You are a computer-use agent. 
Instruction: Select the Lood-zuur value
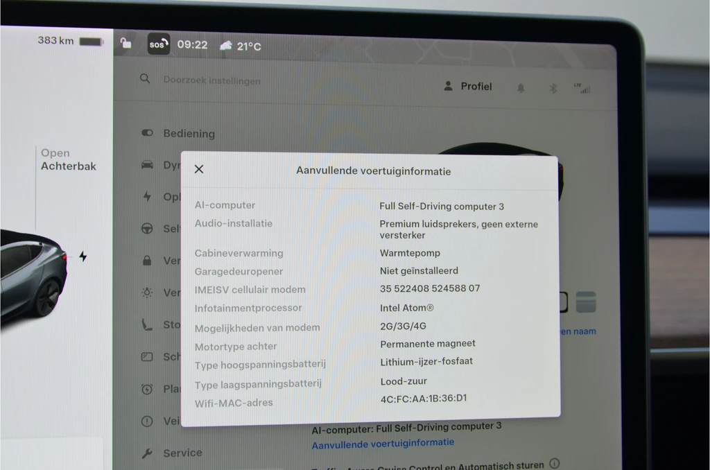pos(404,381)
